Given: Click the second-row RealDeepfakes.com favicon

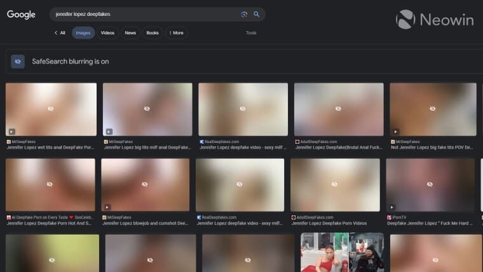Looking at the screenshot, I should coord(199,217).
